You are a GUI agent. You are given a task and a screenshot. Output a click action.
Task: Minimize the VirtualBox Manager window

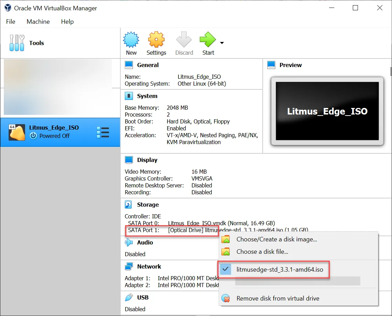331,8
